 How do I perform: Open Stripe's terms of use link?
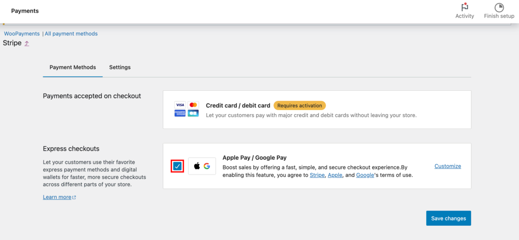[317, 175]
